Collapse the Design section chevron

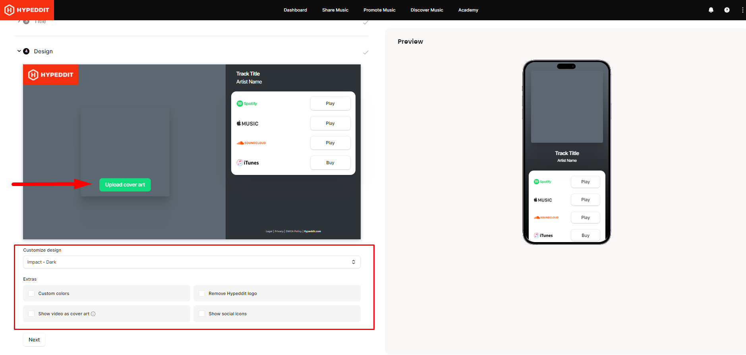pyautogui.click(x=19, y=51)
